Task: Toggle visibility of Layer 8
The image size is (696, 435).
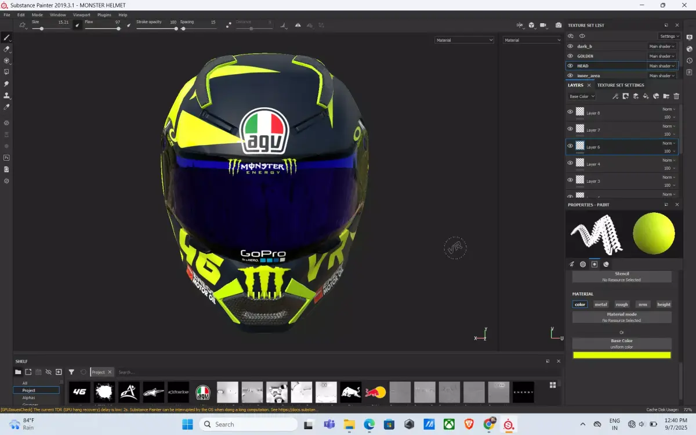Action: [570, 112]
